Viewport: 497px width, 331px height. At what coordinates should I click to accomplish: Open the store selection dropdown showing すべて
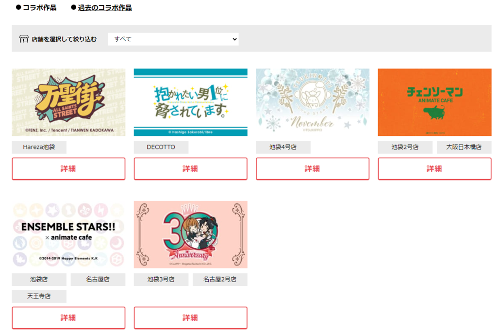coord(173,39)
